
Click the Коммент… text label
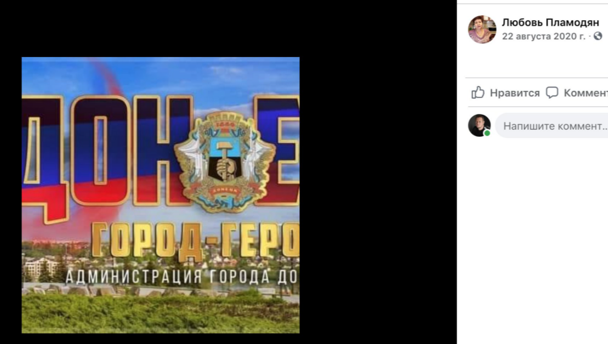(586, 93)
